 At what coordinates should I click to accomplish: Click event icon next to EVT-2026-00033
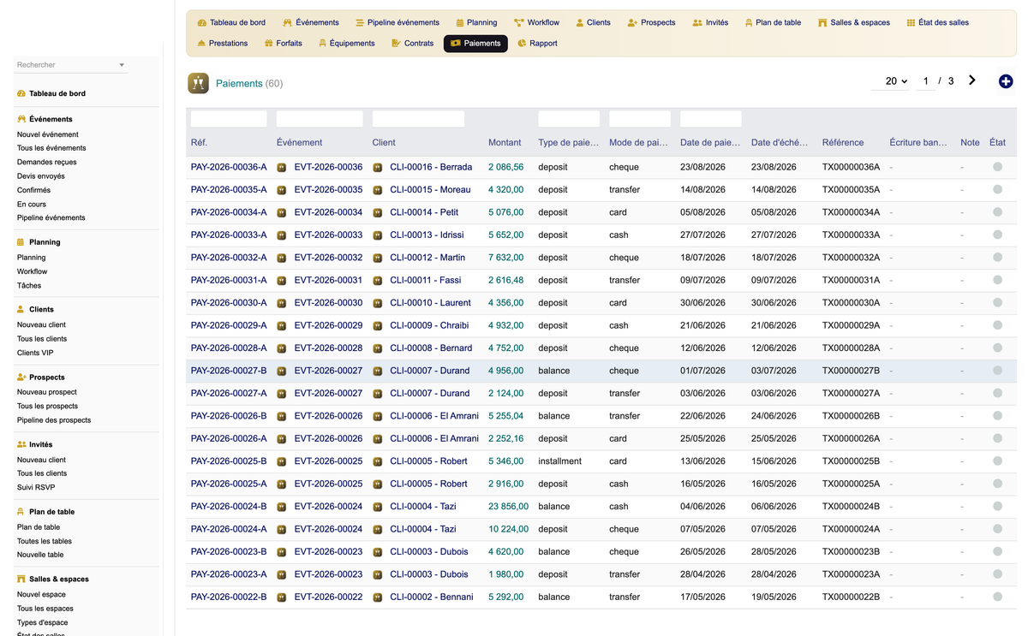tap(281, 235)
